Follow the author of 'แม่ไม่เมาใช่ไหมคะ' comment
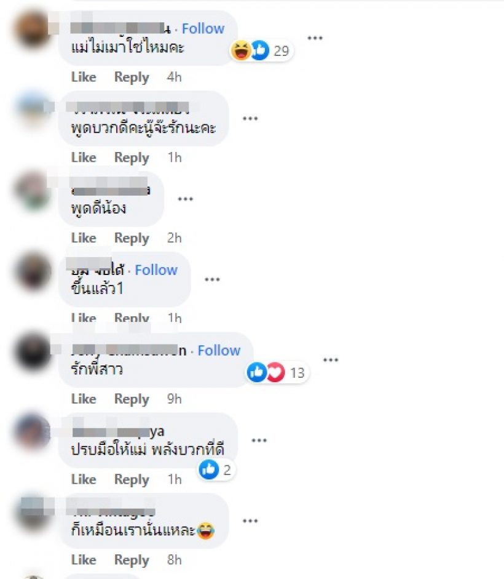 click(x=203, y=28)
